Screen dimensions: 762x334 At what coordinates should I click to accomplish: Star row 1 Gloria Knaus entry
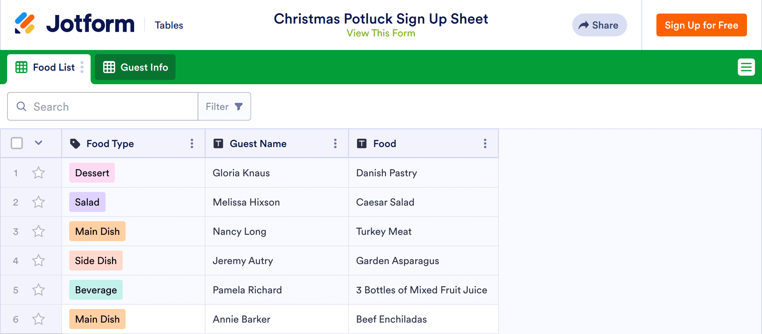point(39,173)
